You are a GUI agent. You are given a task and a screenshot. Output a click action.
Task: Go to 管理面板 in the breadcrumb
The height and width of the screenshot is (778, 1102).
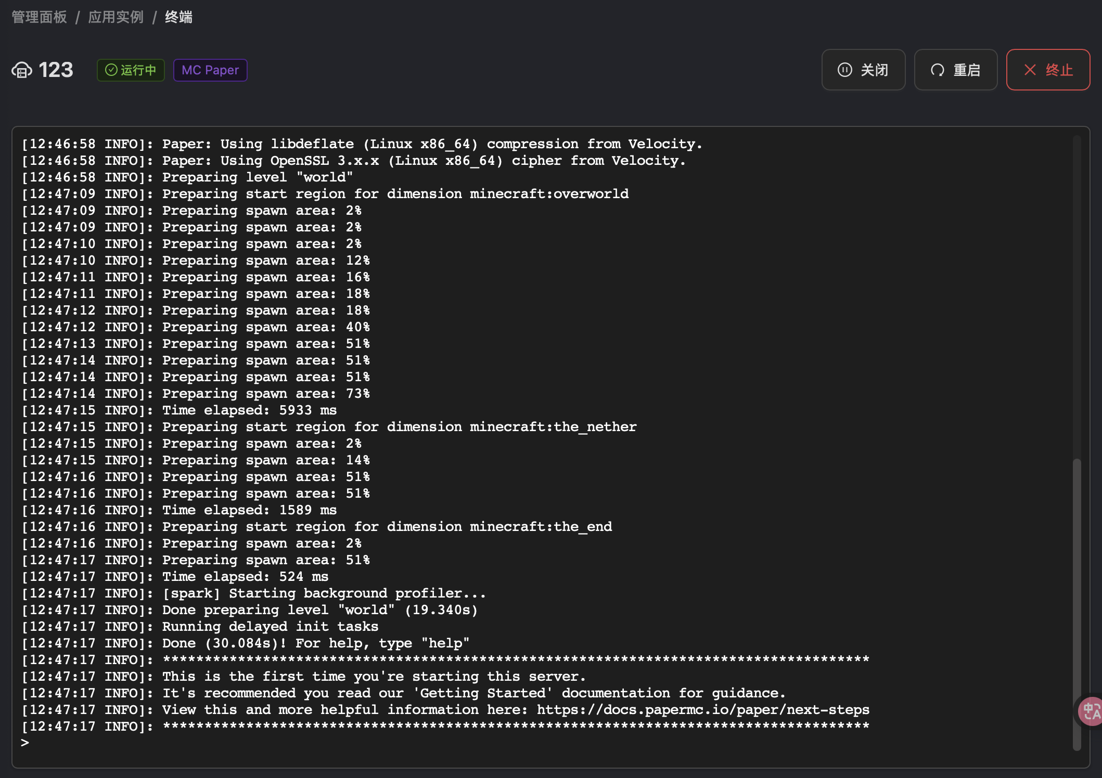click(39, 17)
